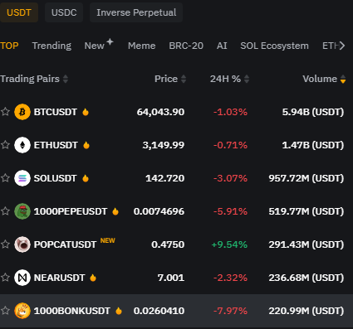353x329 pixels.
Task: Open the AI category tab
Action: coord(222,46)
